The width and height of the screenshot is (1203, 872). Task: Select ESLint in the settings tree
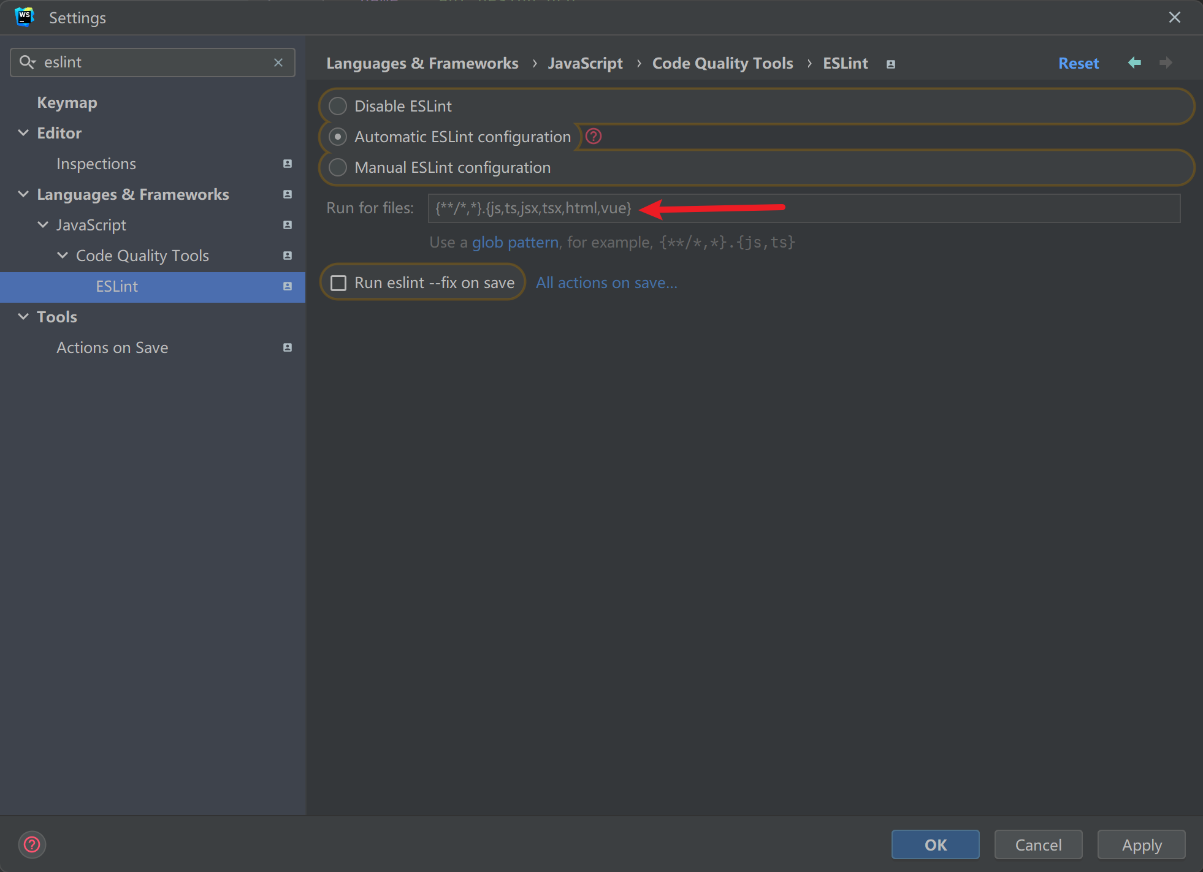[117, 286]
